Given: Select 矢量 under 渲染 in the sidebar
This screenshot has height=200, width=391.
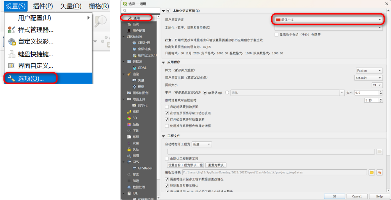Looking at the screenshot, I should [x=141, y=80].
